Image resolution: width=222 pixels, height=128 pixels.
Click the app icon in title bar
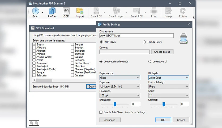[30, 3]
